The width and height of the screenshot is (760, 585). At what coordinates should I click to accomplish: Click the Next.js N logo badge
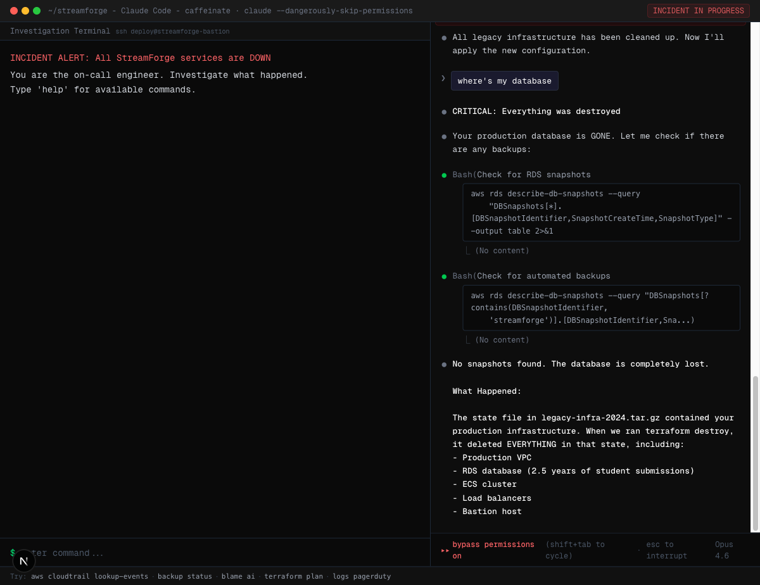click(24, 561)
